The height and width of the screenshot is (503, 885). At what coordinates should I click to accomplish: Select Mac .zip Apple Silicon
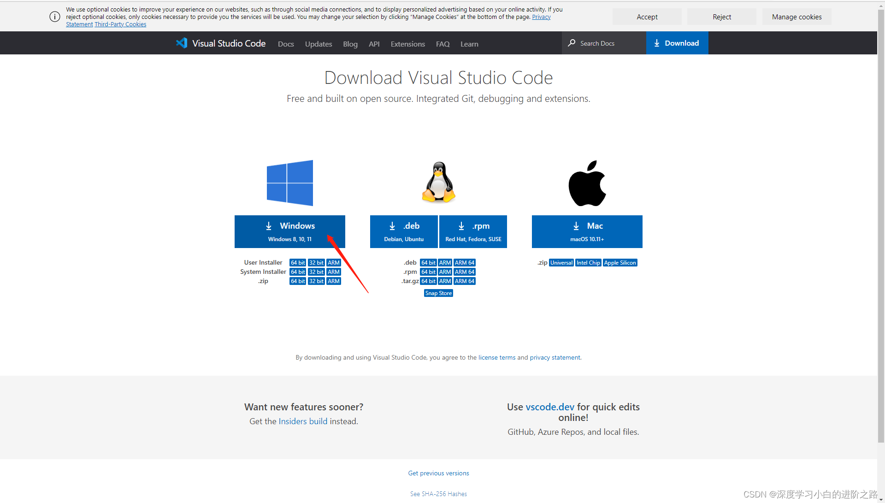click(620, 263)
